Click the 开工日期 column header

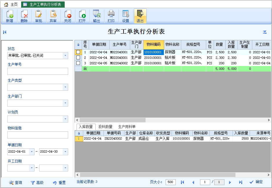[x=262, y=45]
